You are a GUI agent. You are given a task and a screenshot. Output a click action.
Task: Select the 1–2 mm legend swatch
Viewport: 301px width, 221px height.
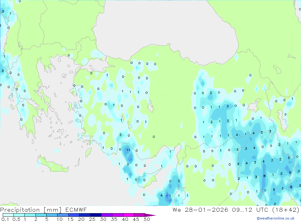30,215
